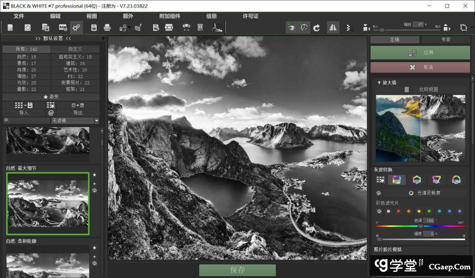Toggle the split mirror view button
Image resolution: width=475 pixels, height=278 pixels.
coord(333,28)
